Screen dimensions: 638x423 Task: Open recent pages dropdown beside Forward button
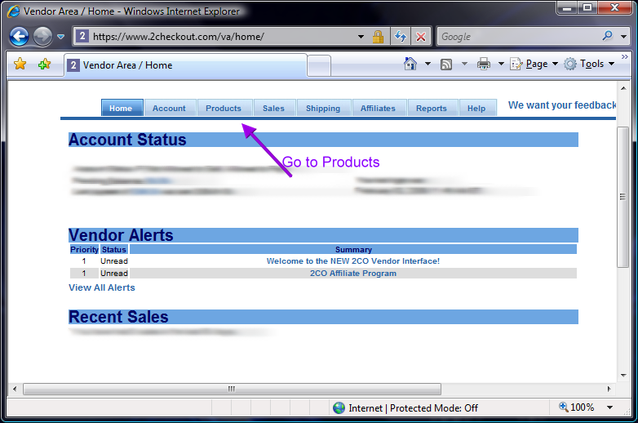[x=60, y=37]
